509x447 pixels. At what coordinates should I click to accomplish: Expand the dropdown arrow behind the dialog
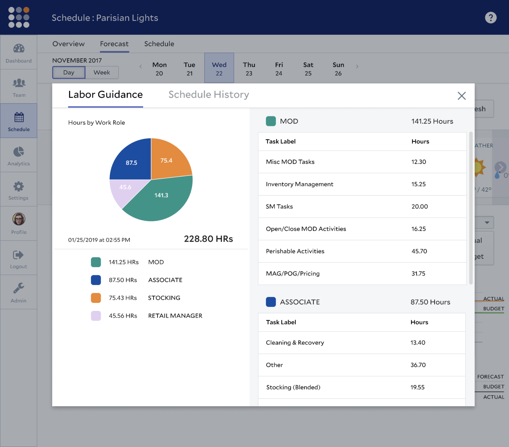(487, 223)
